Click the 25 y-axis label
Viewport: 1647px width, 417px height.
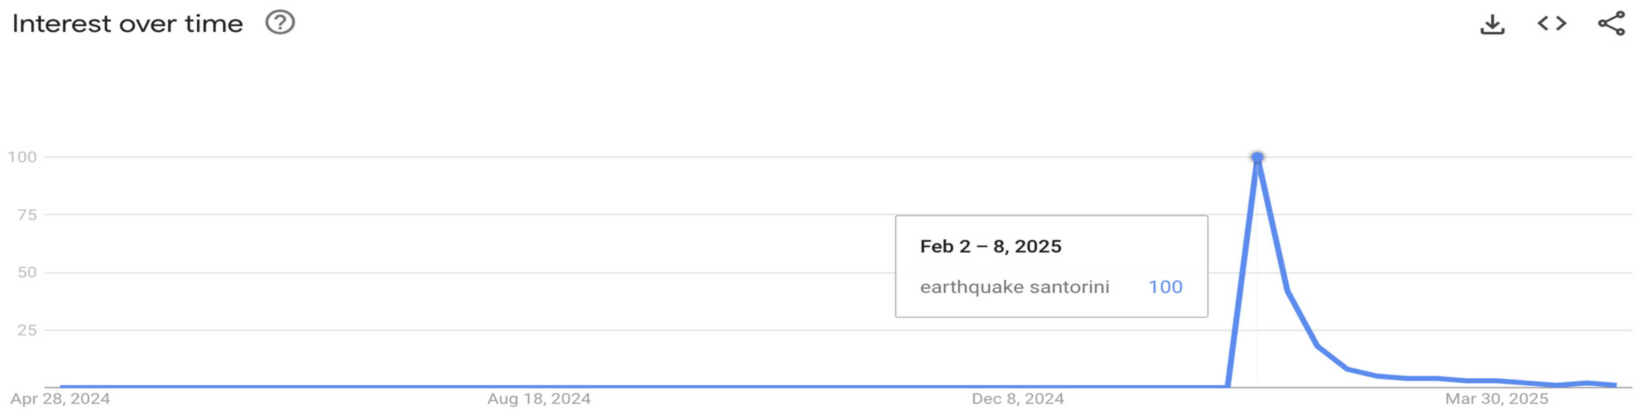coord(27,330)
